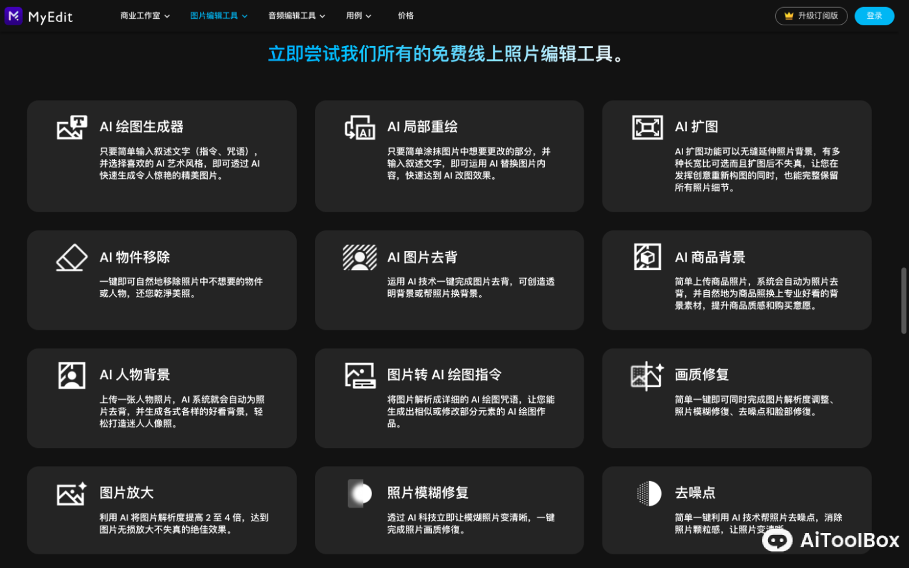Viewport: 909px width, 568px height.
Task: Go to the 价格 menu item
Action: 406,16
